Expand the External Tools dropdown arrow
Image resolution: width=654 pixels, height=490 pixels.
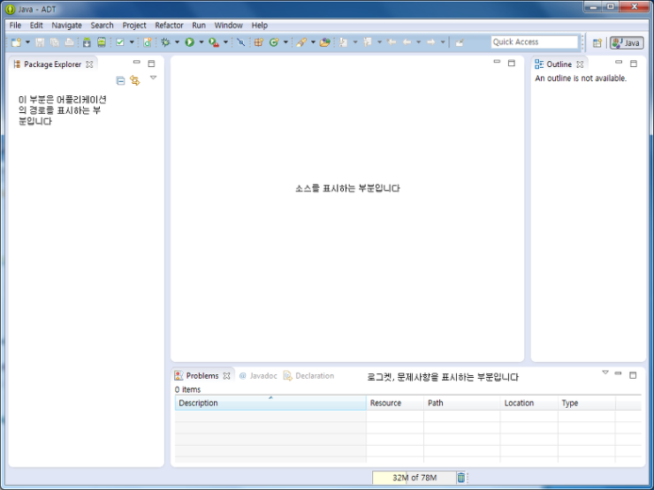[225, 42]
